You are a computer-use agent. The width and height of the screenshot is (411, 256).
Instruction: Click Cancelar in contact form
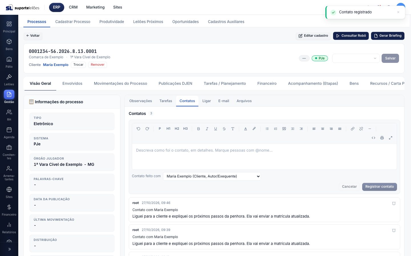tap(349, 187)
